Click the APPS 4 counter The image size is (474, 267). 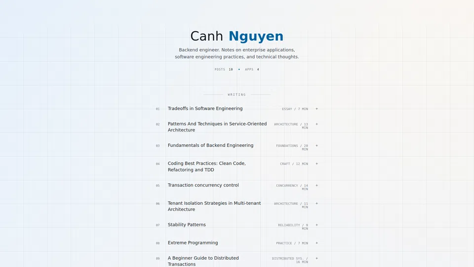252,69
